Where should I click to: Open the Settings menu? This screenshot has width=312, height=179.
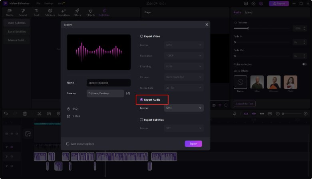click(x=49, y=3)
